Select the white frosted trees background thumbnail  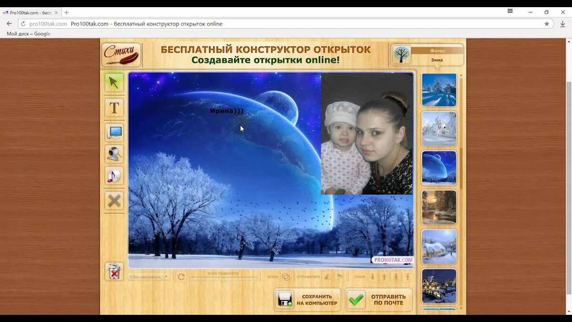(439, 129)
